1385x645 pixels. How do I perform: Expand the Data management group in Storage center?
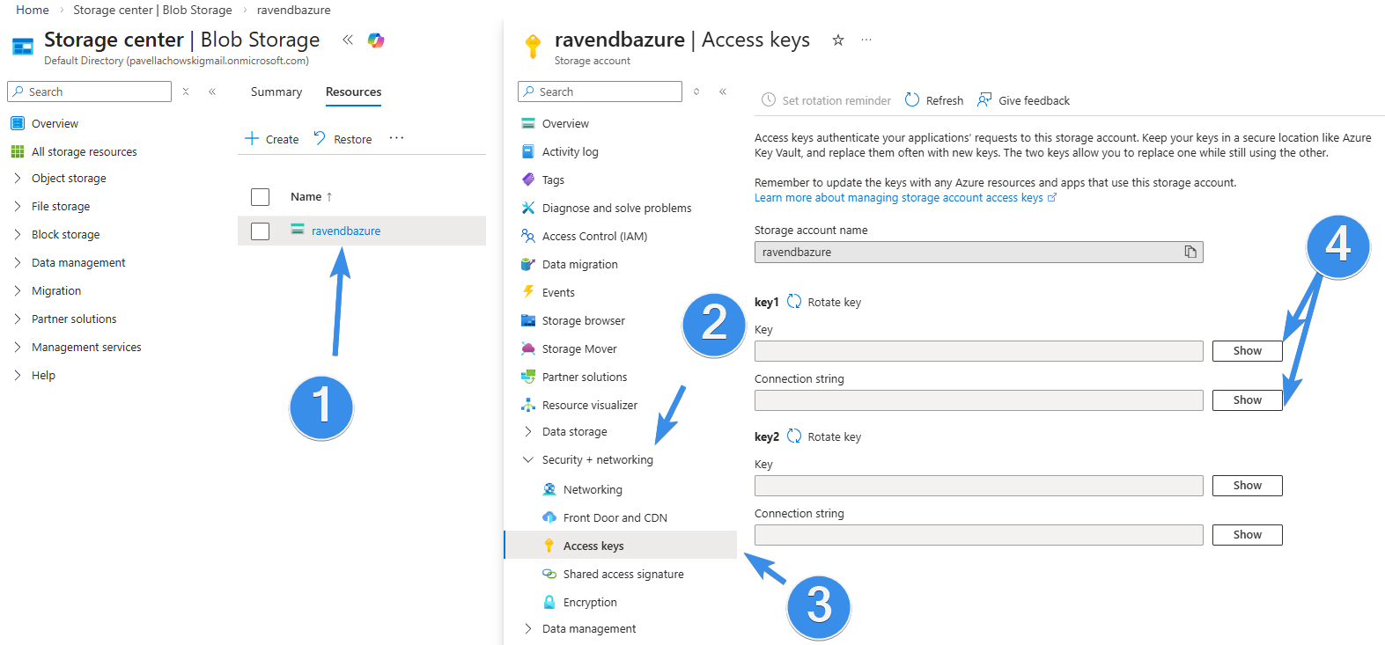tap(18, 263)
